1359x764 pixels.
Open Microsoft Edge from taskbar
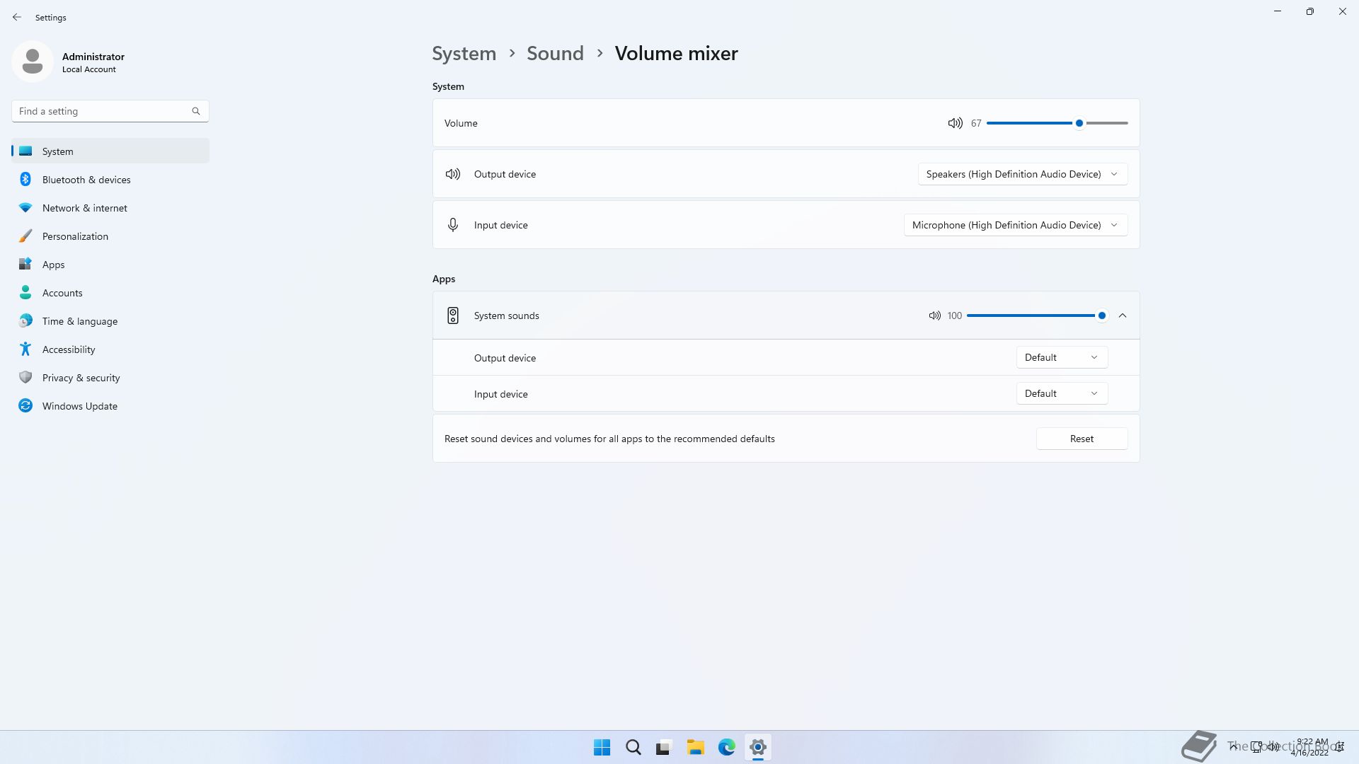point(726,747)
